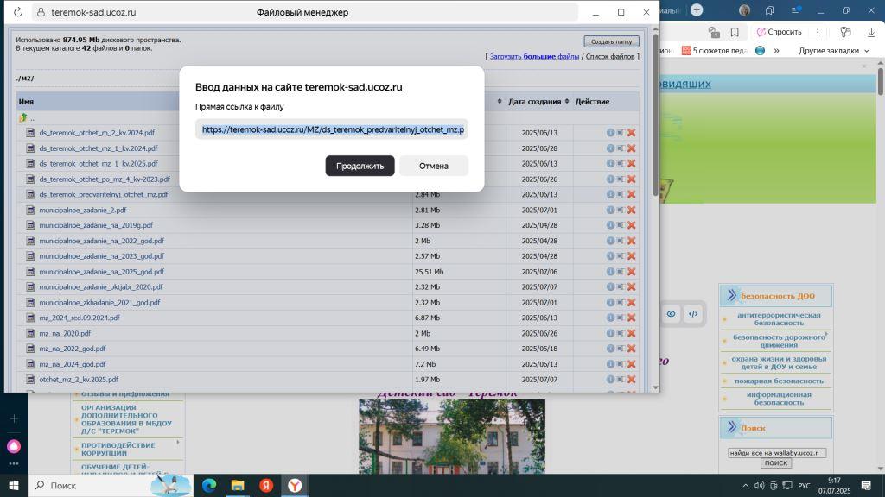Click the red delete icon for municipalnoe_zadanie_2.pdf
This screenshot has width=885, height=497.
coord(632,210)
